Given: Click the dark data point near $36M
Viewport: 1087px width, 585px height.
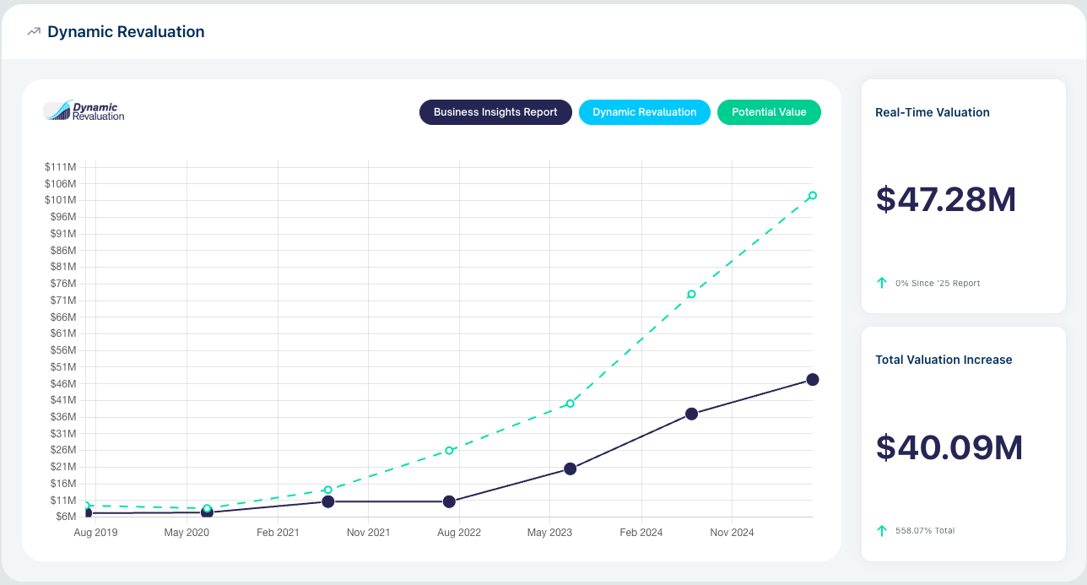Looking at the screenshot, I should pos(691,414).
